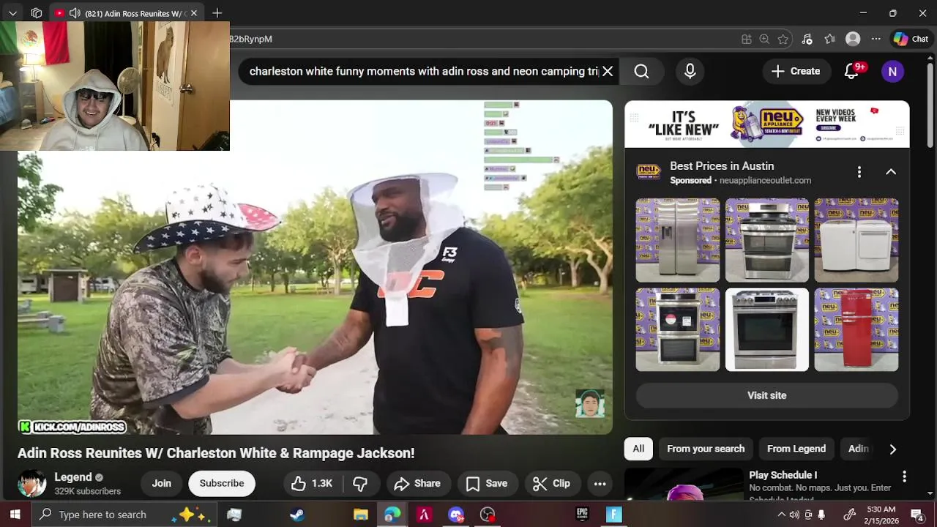
Task: Open Copilot Chat sidebar
Action: tap(911, 39)
